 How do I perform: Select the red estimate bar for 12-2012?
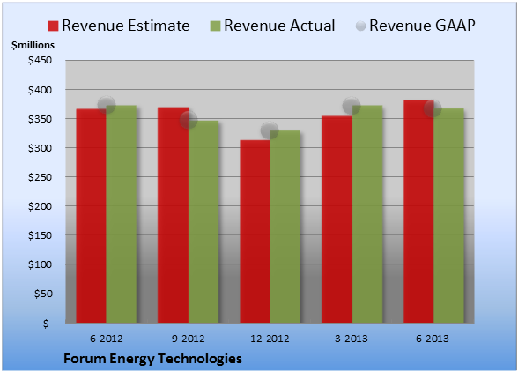pyautogui.click(x=255, y=232)
